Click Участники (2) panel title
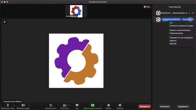Viewport: 196px width, 110px height. pos(175,7)
